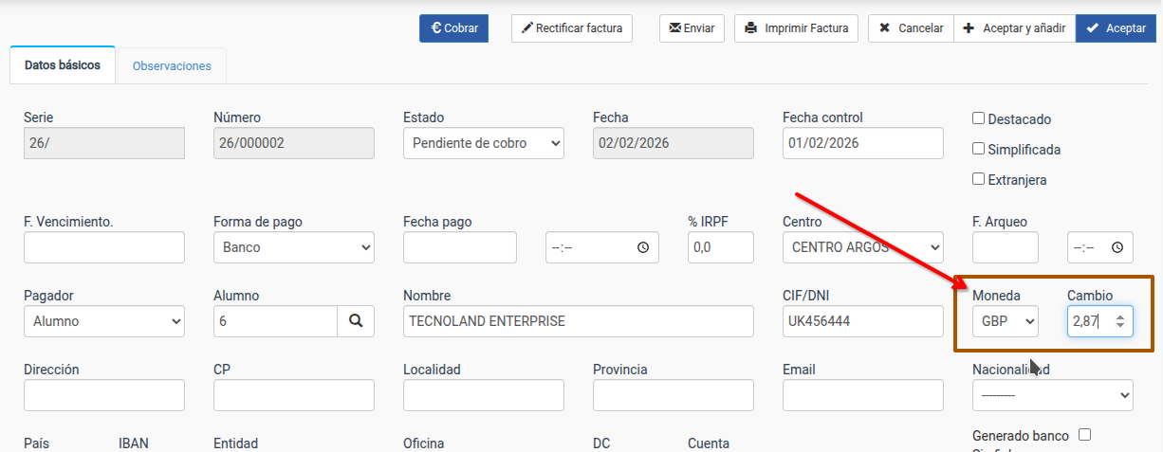The width and height of the screenshot is (1163, 452).
Task: Select the Datos básicos tab
Action: (63, 65)
